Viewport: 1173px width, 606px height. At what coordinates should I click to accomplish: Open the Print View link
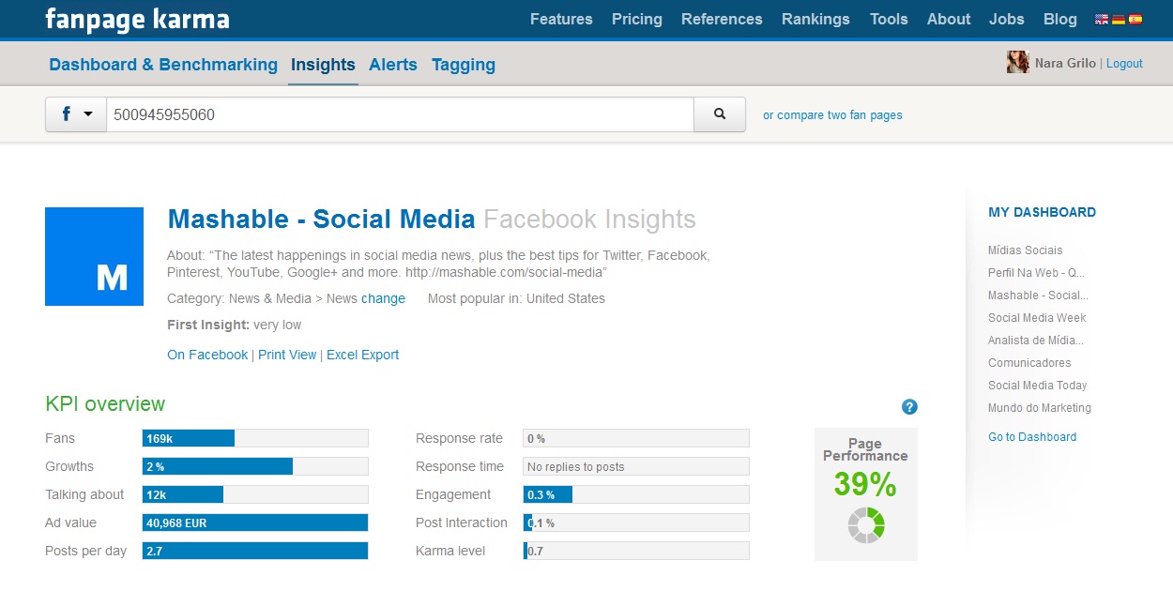[287, 355]
